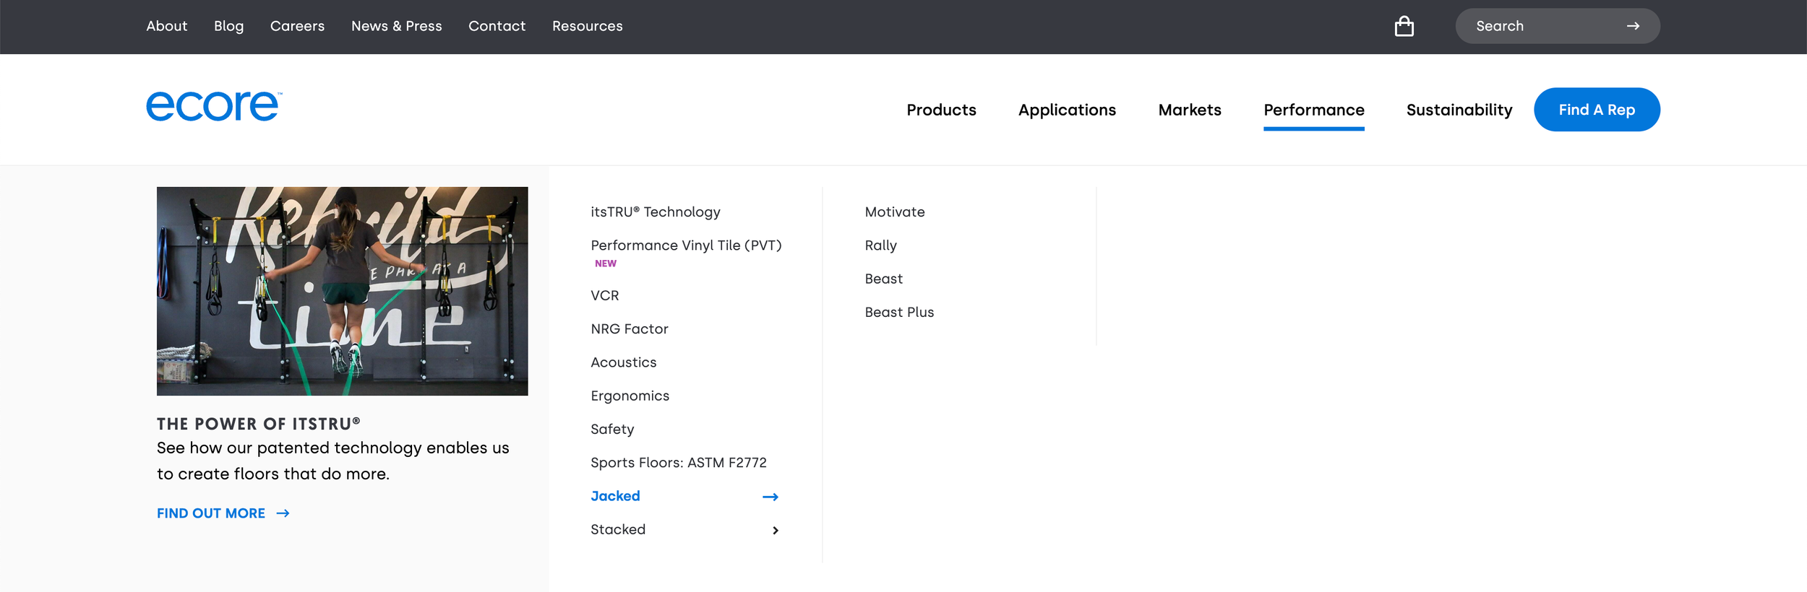Select the Ergonomics menu item
1807x592 pixels.
tap(630, 396)
